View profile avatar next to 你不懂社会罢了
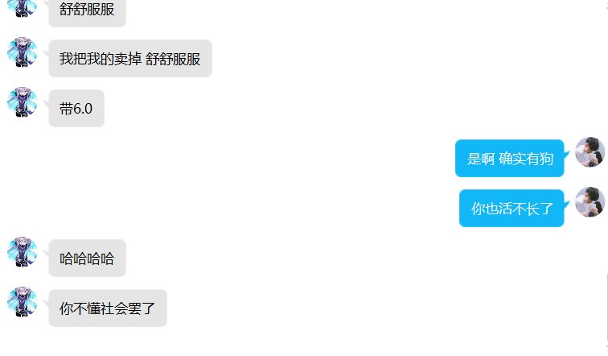Image resolution: width=608 pixels, height=356 pixels. (x=22, y=302)
